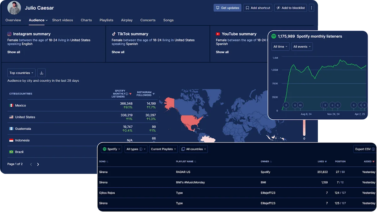
Task: Expand the Top countries dropdown
Action: pos(21,73)
